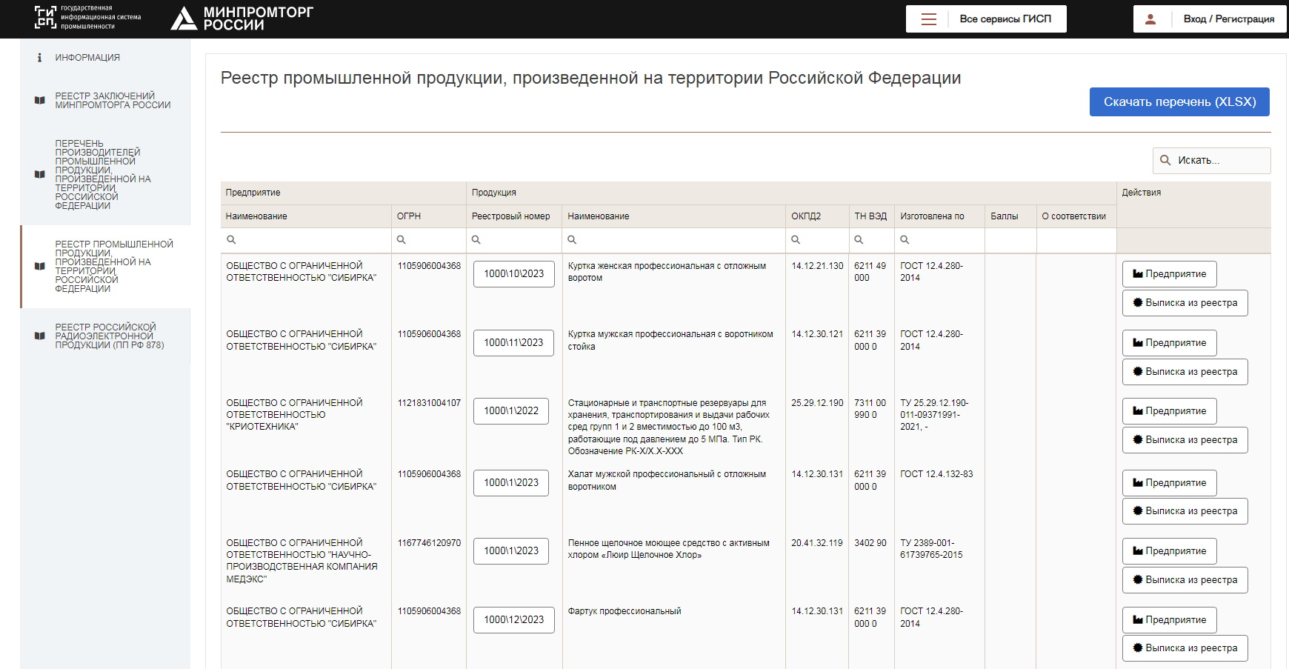Click the search icon under Предприятие Наименование column

click(x=231, y=240)
